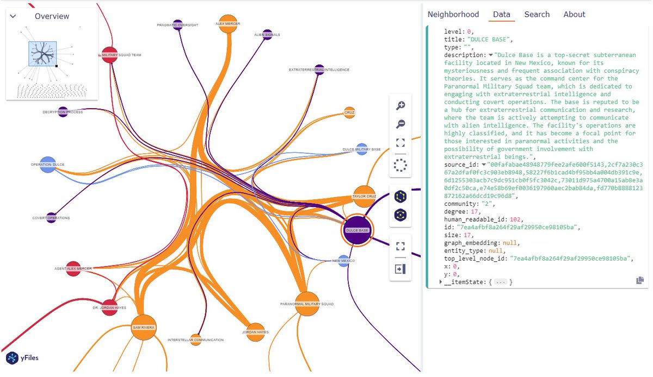Activate the dotted circle lasso selection tool
Screen dimensions: 653x377
(401, 166)
